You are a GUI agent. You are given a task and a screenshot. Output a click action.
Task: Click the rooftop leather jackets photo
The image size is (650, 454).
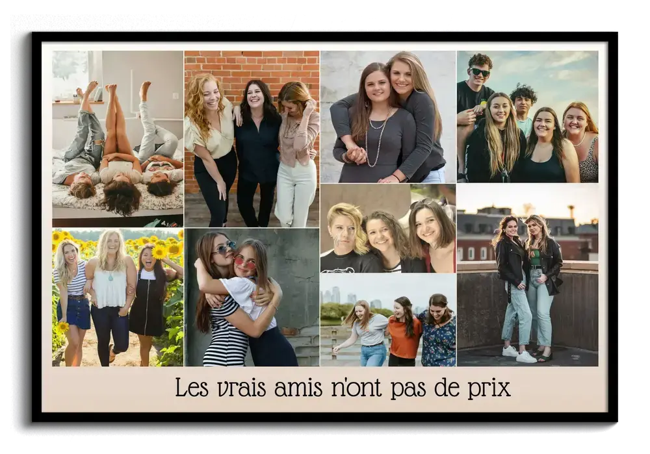pos(528,275)
